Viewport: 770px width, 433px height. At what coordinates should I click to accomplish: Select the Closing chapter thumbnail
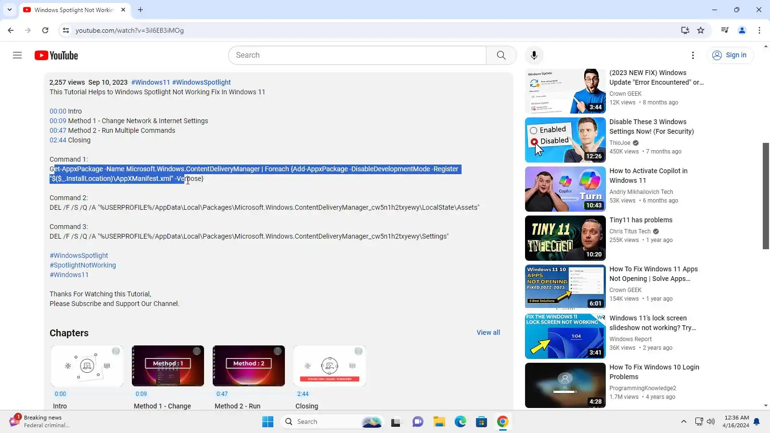330,366
